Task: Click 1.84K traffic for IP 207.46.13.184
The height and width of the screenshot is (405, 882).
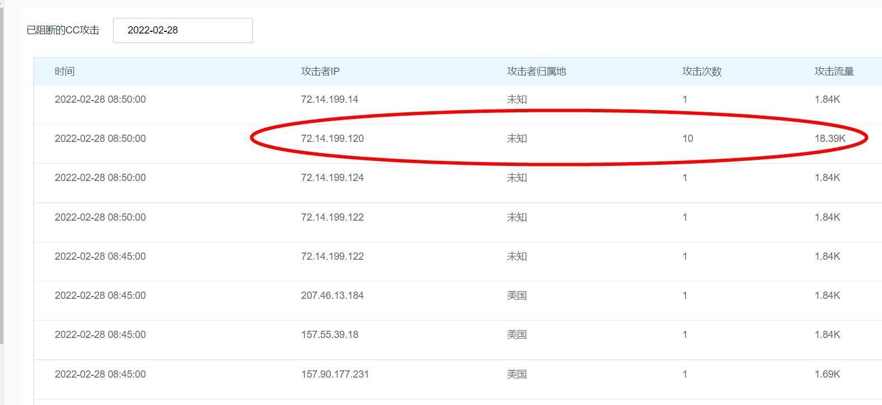Action: (x=828, y=296)
